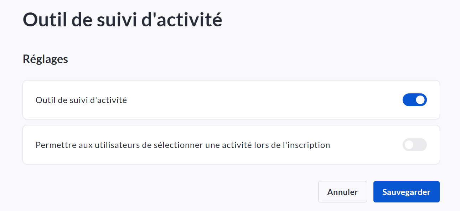Click the blue track of the enabled switch

[408, 100]
